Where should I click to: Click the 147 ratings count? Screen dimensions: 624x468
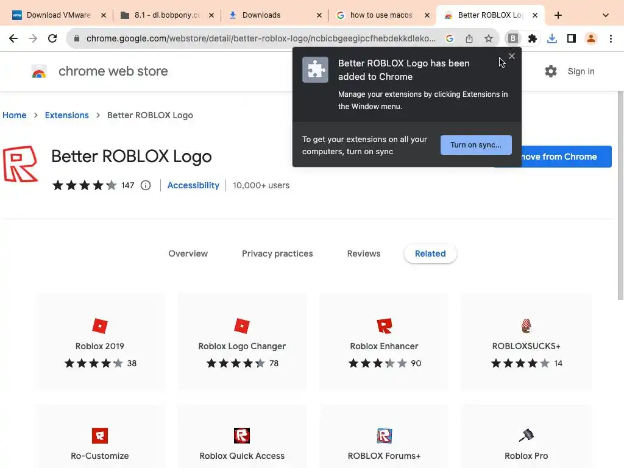(x=128, y=185)
